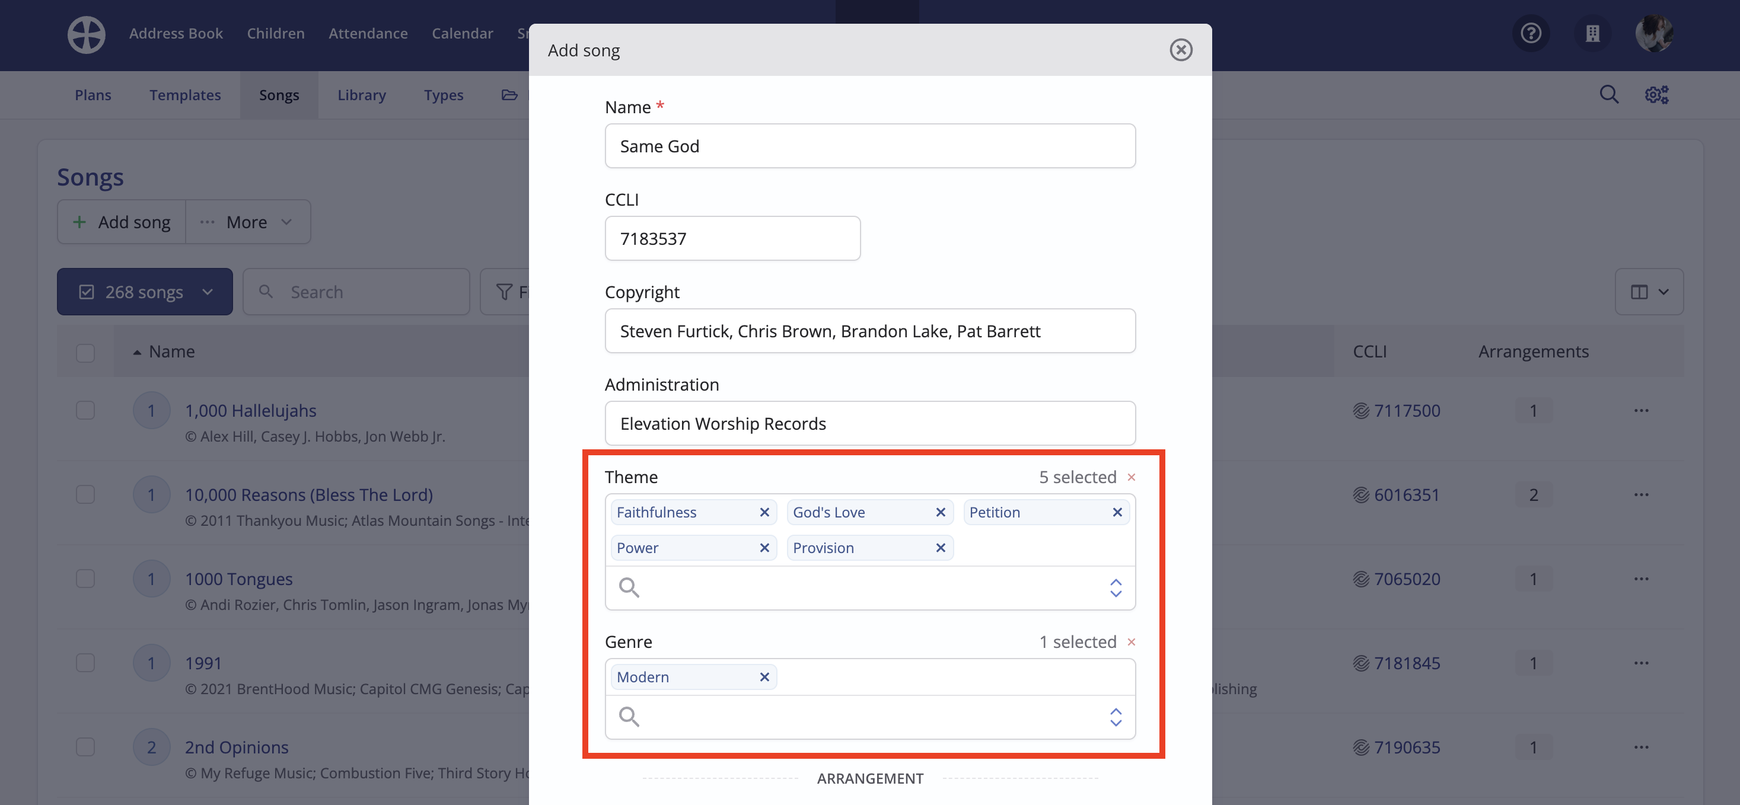
Task: Open the 1,000 Hallelujahs song link
Action: (x=251, y=411)
